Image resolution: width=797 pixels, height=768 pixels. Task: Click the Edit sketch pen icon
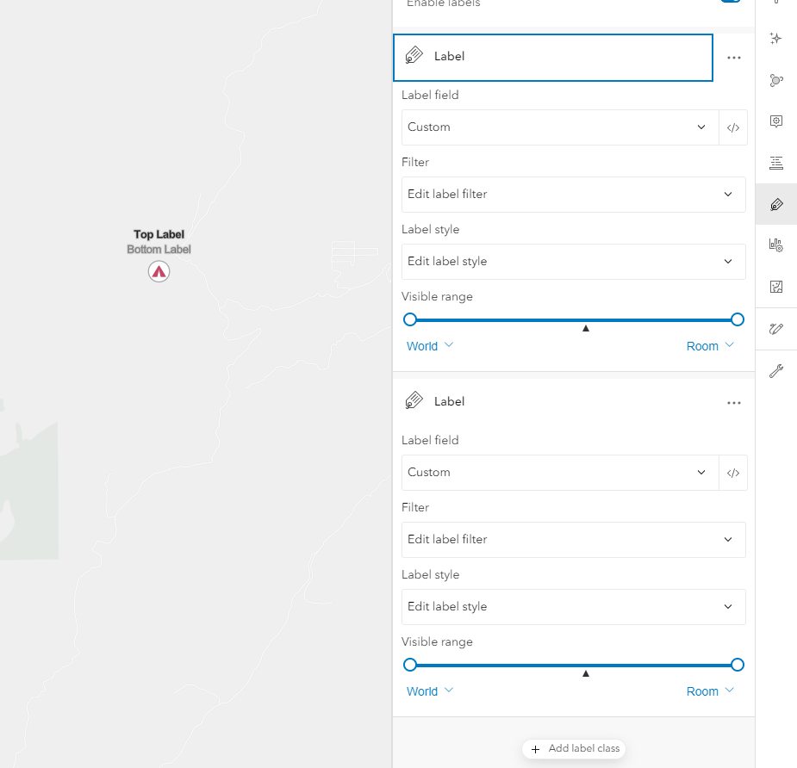click(775, 329)
